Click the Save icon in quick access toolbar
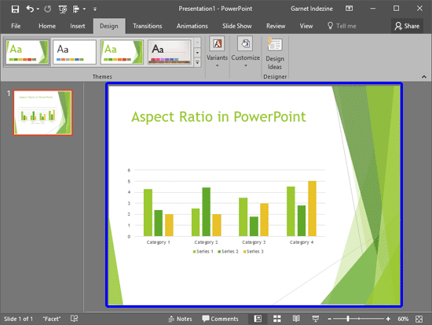The width and height of the screenshot is (432, 325). coord(15,9)
